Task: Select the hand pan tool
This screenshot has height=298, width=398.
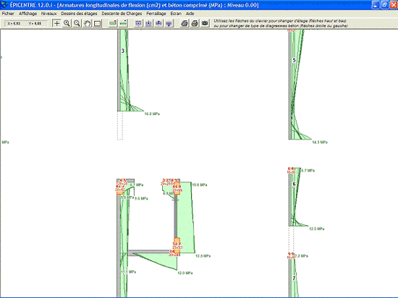Action: tap(87, 23)
